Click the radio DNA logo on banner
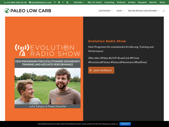 pos(22,50)
